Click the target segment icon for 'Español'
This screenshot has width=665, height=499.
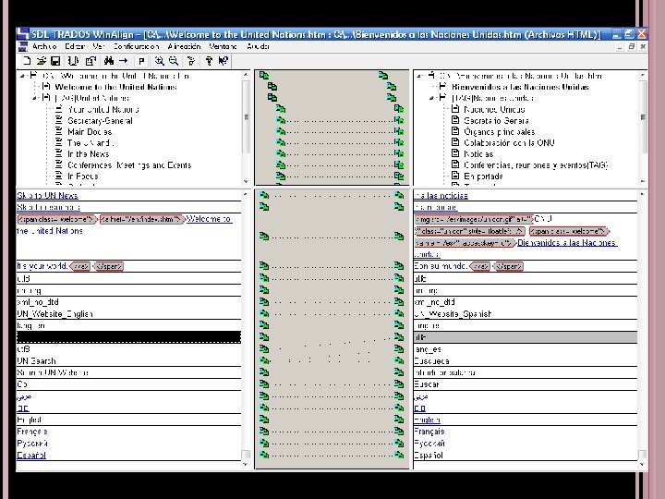click(399, 455)
